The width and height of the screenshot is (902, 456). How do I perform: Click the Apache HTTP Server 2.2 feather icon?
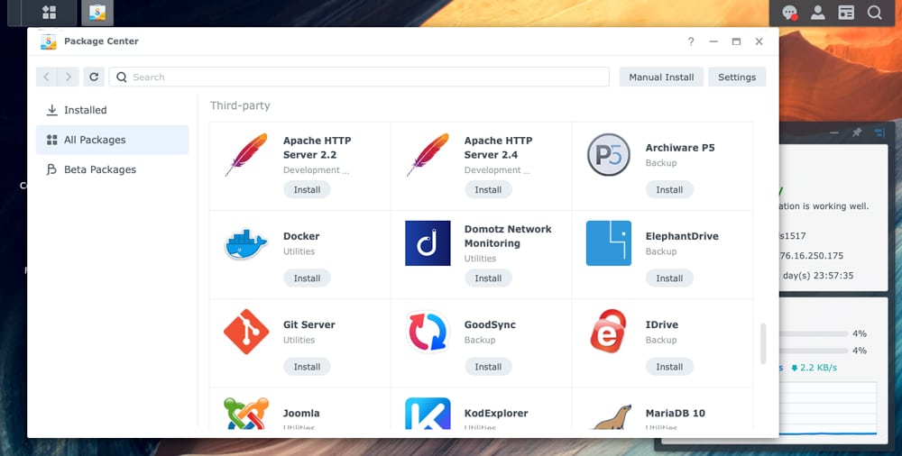(x=246, y=155)
